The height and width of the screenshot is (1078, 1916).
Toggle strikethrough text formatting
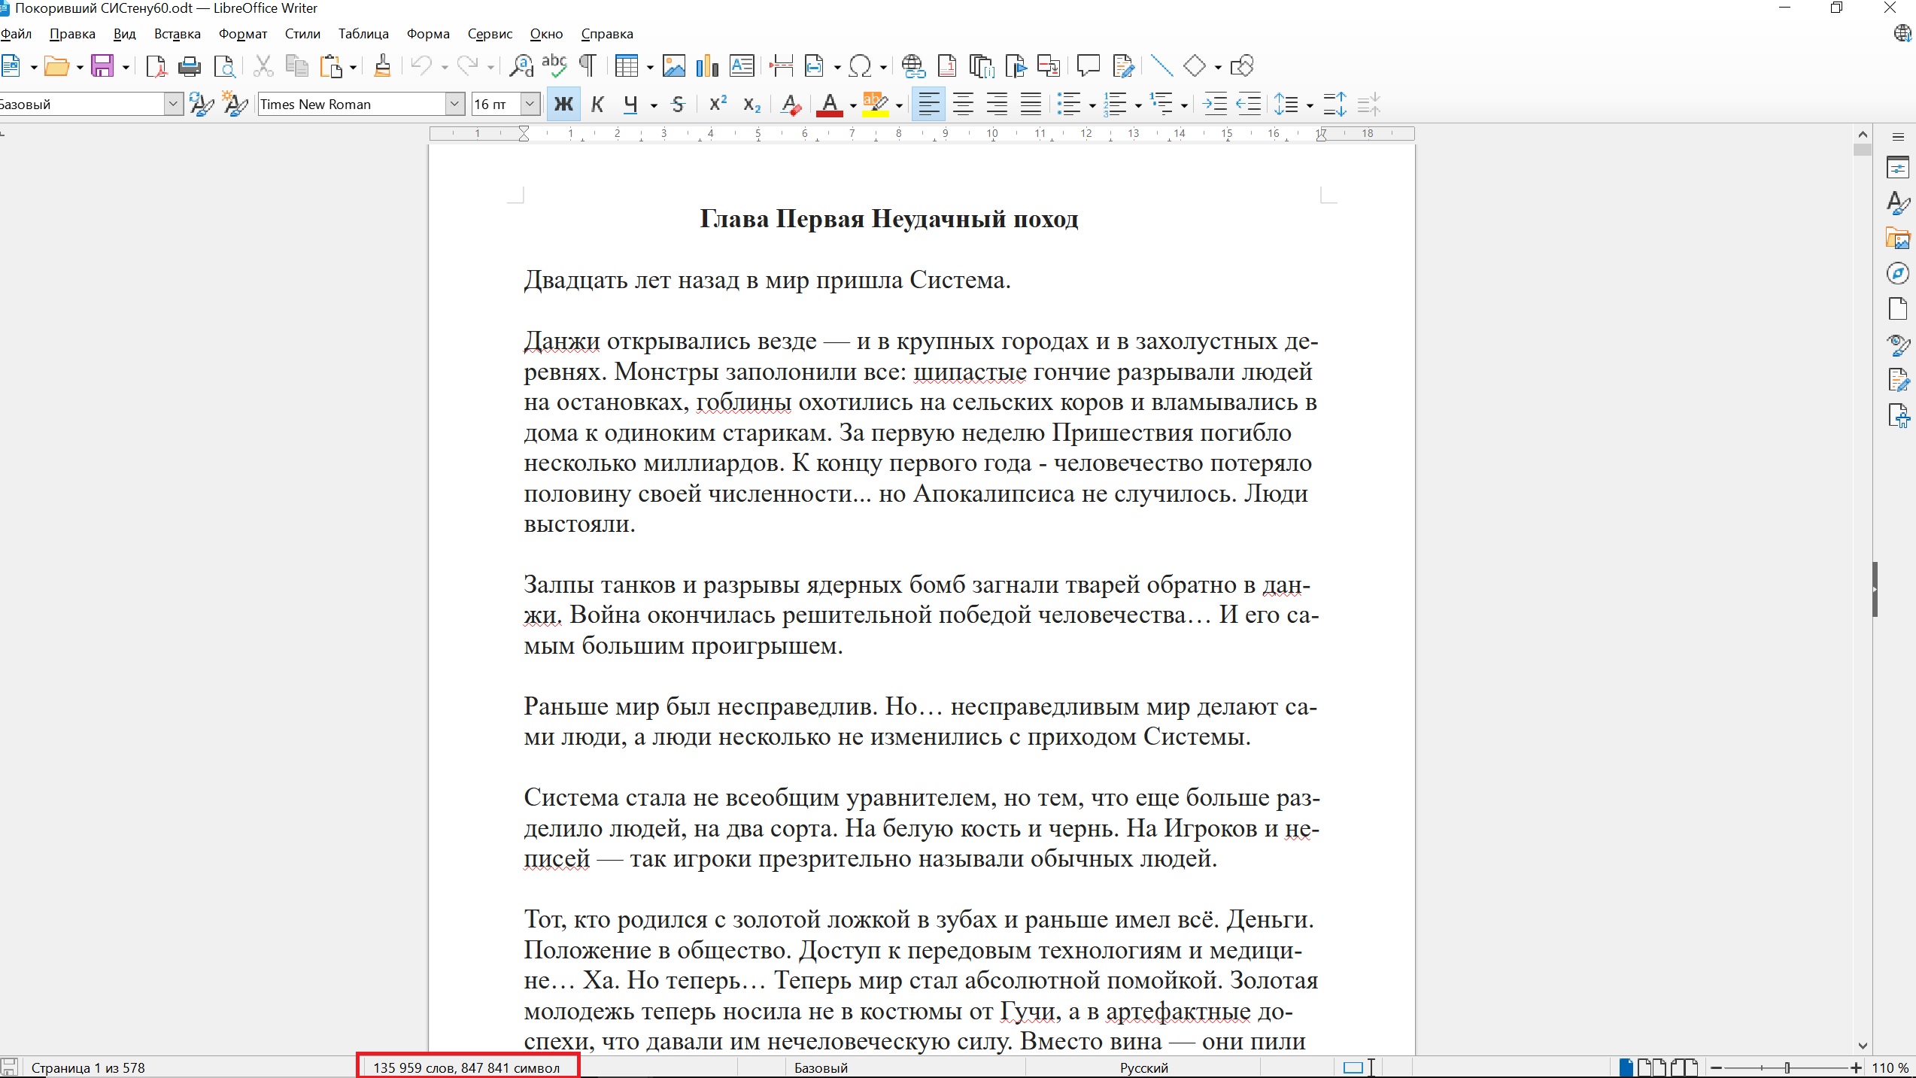678,105
